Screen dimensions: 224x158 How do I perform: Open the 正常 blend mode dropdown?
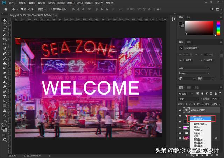[x=189, y=99]
